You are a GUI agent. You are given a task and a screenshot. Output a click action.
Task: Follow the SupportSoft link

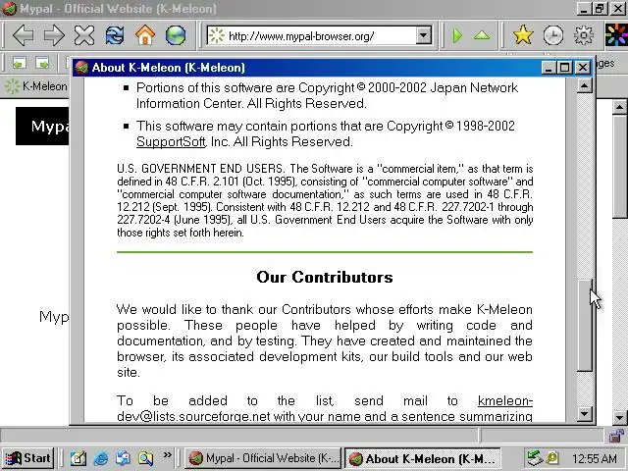point(171,141)
